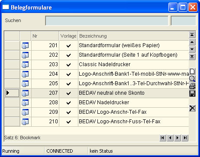Go to the last record navigation button

tap(185, 138)
